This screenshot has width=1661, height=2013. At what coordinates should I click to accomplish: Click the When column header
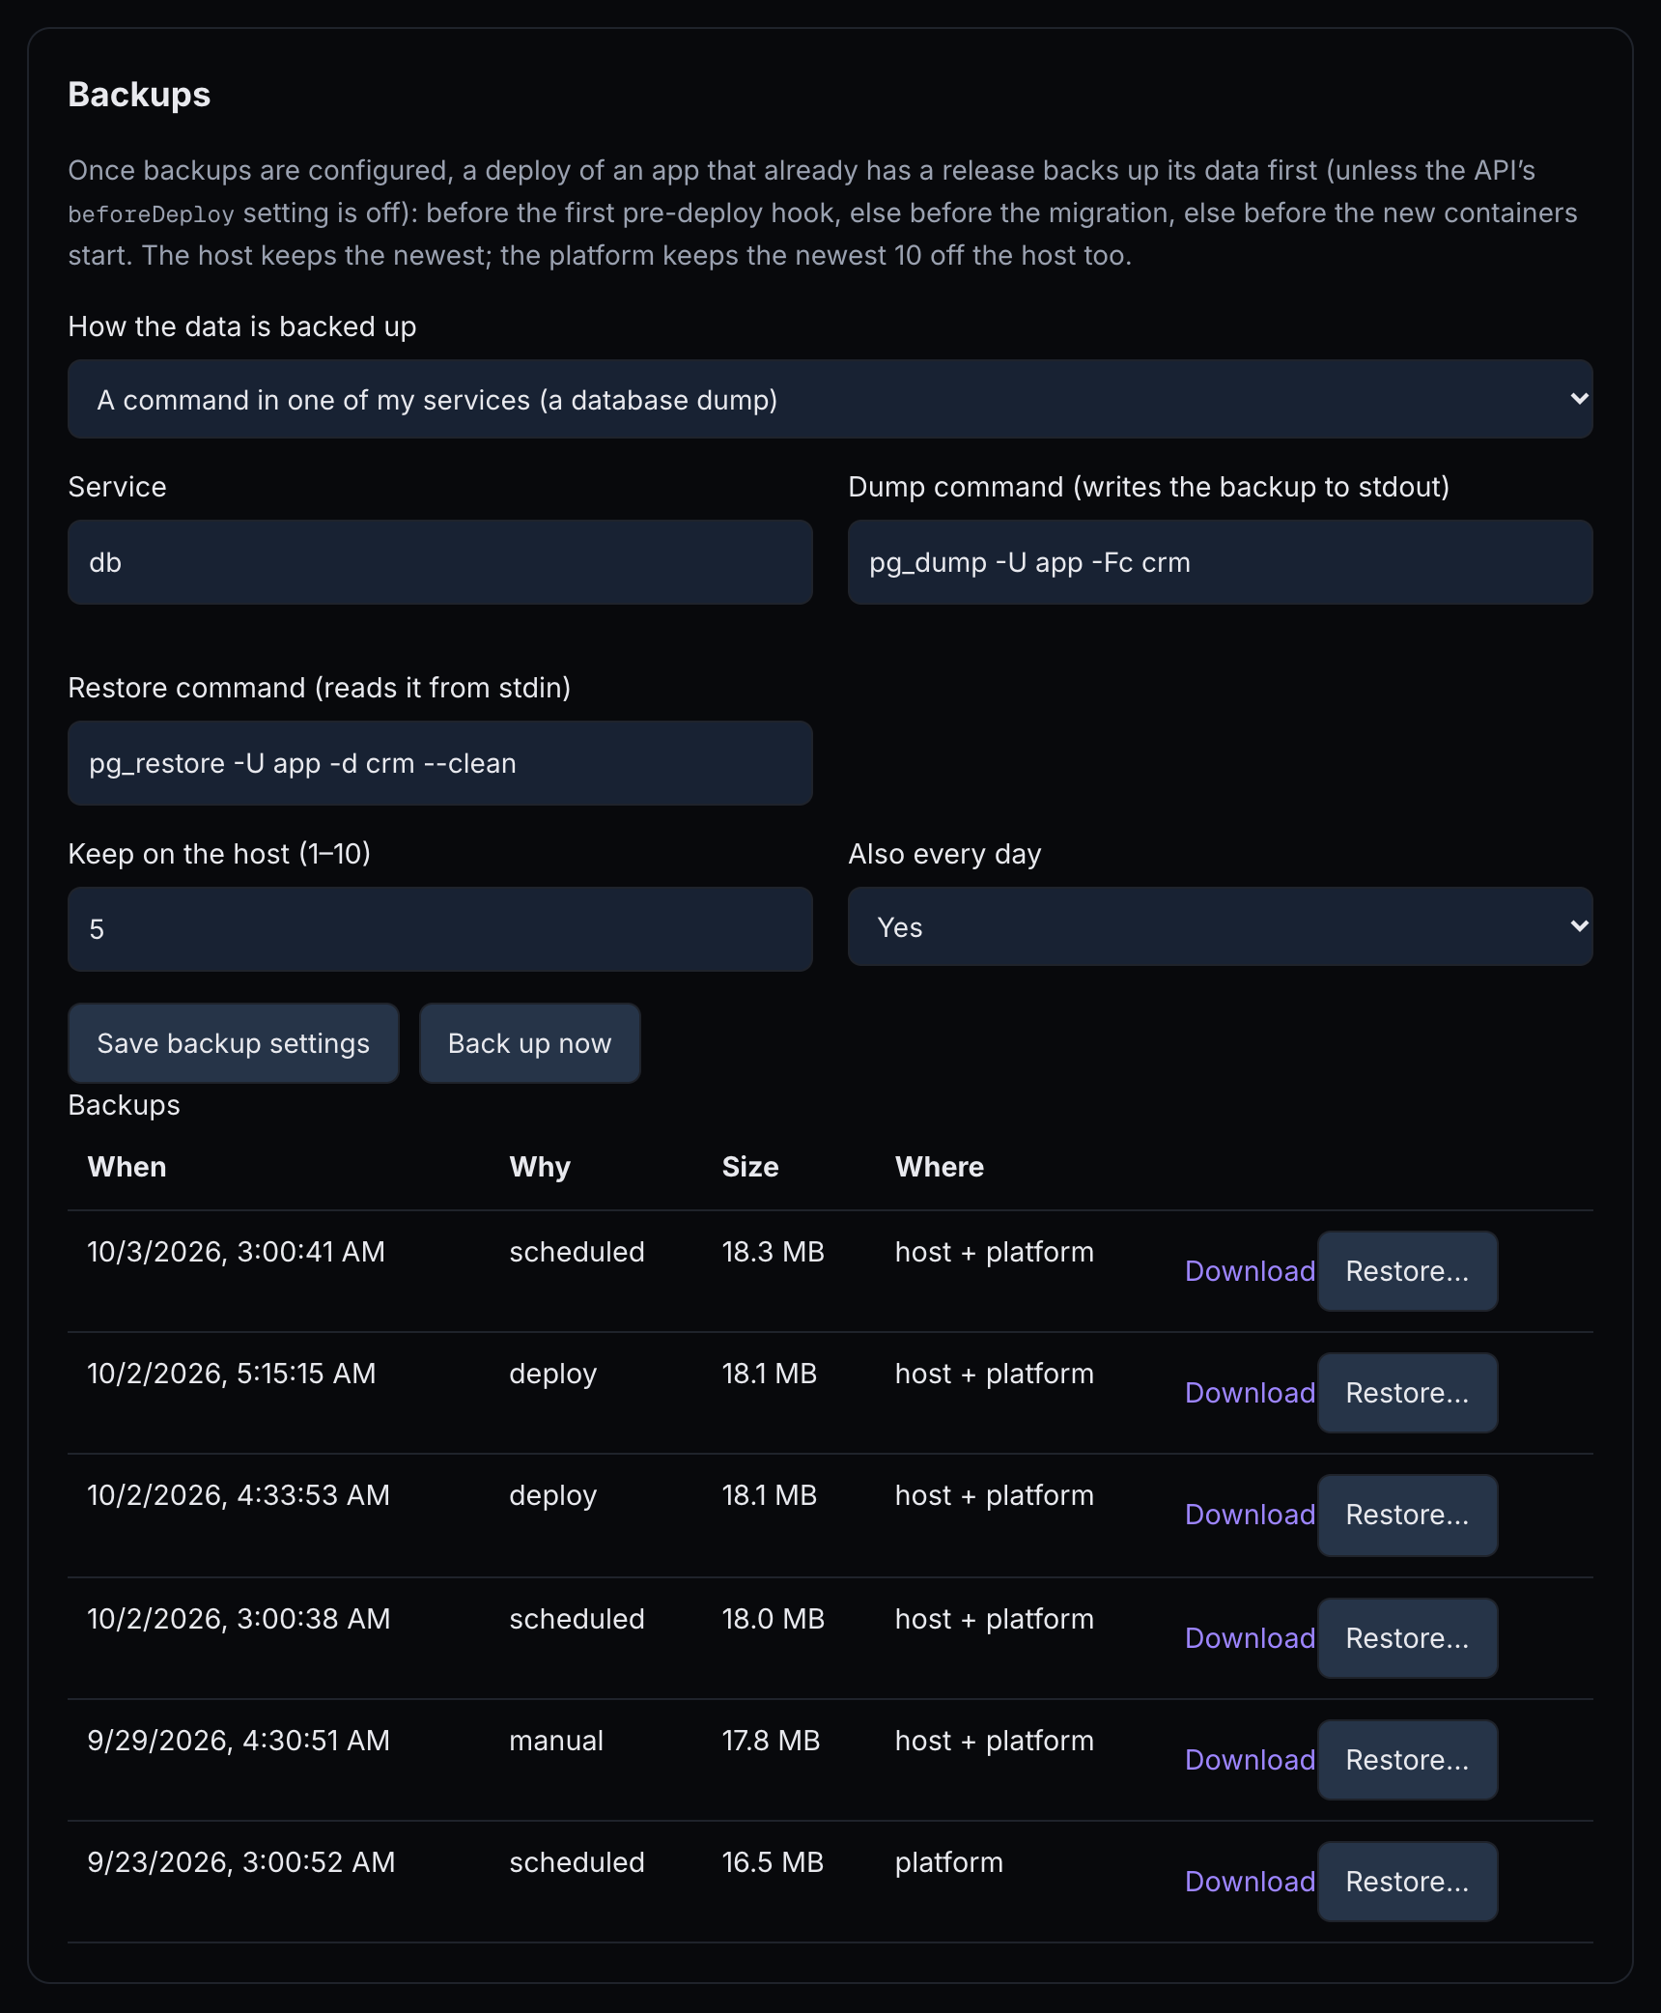pos(127,1167)
